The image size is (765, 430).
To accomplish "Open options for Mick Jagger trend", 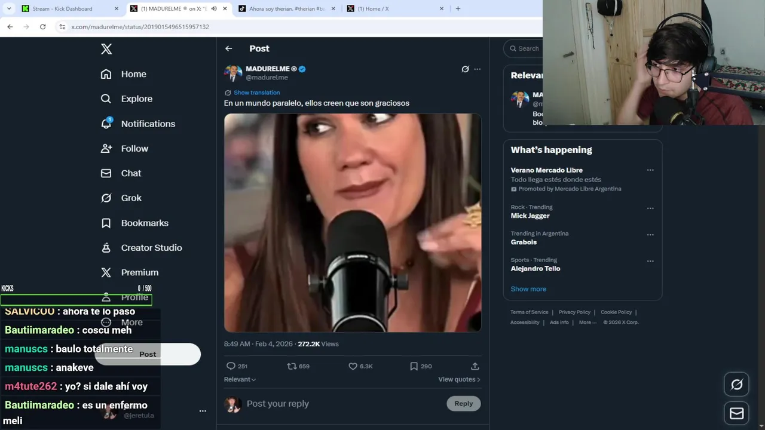I will click(650, 208).
